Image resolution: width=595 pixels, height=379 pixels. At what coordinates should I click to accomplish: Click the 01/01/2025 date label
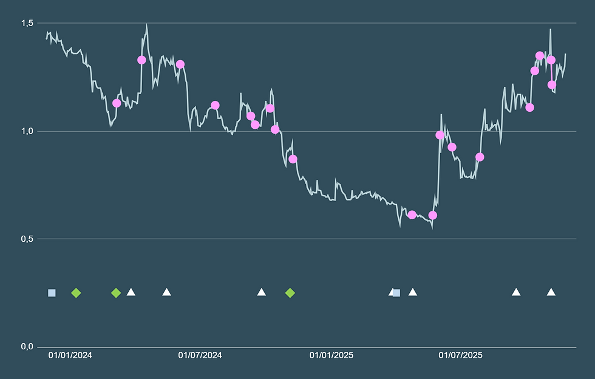(331, 355)
